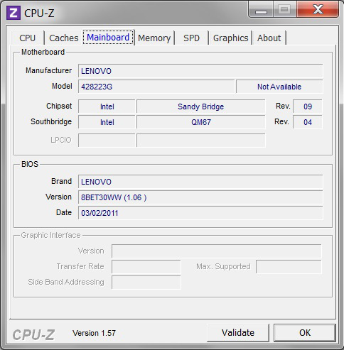Switch to the CPU tab
Screen dimensions: 344x350
(x=28, y=38)
